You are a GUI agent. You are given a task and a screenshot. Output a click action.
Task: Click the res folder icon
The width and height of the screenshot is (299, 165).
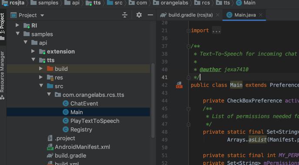pyautogui.click(x=50, y=78)
